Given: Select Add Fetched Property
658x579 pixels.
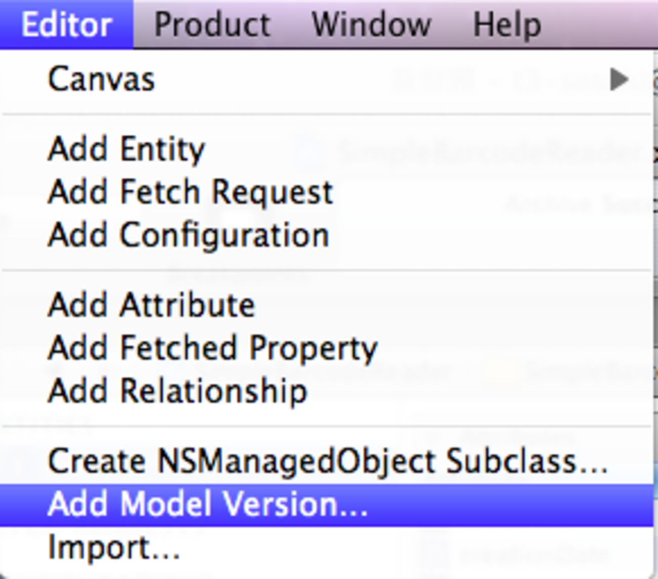Looking at the screenshot, I should tap(213, 348).
